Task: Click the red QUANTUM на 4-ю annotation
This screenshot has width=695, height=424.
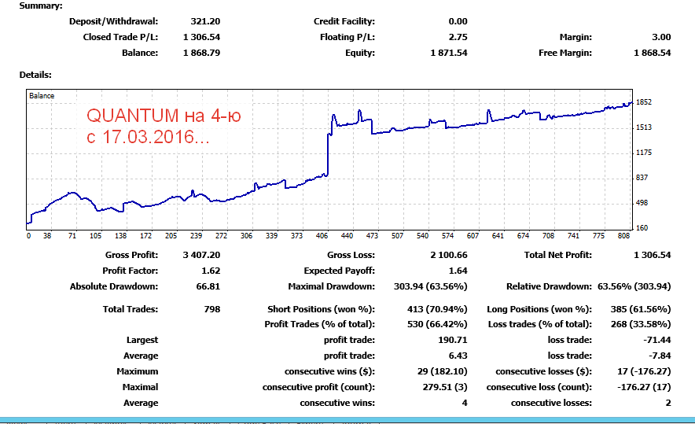Action: (164, 116)
